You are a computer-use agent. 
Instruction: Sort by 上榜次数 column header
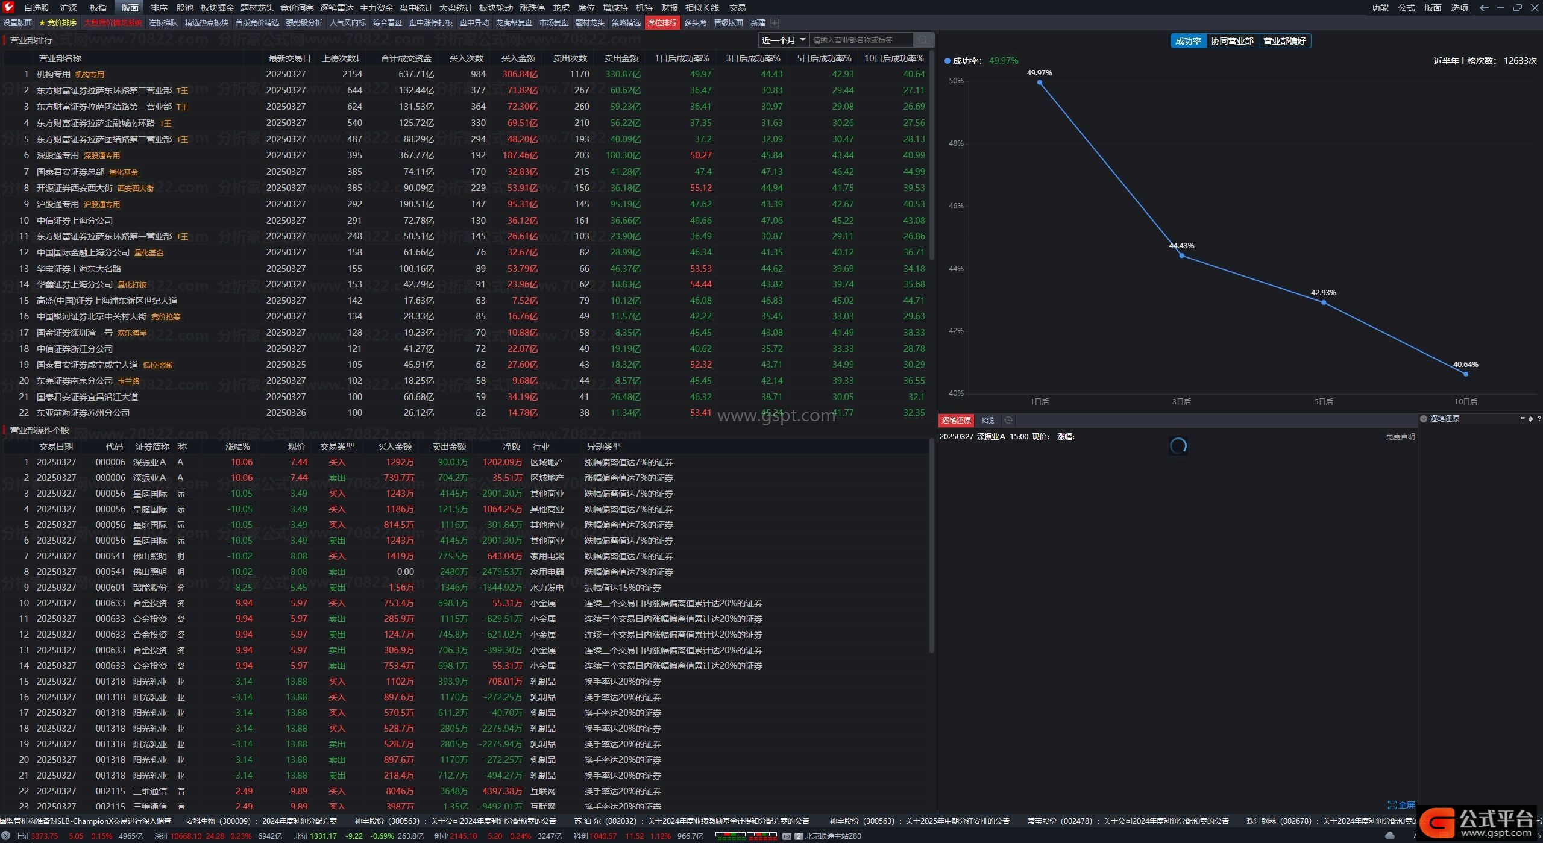[x=341, y=58]
